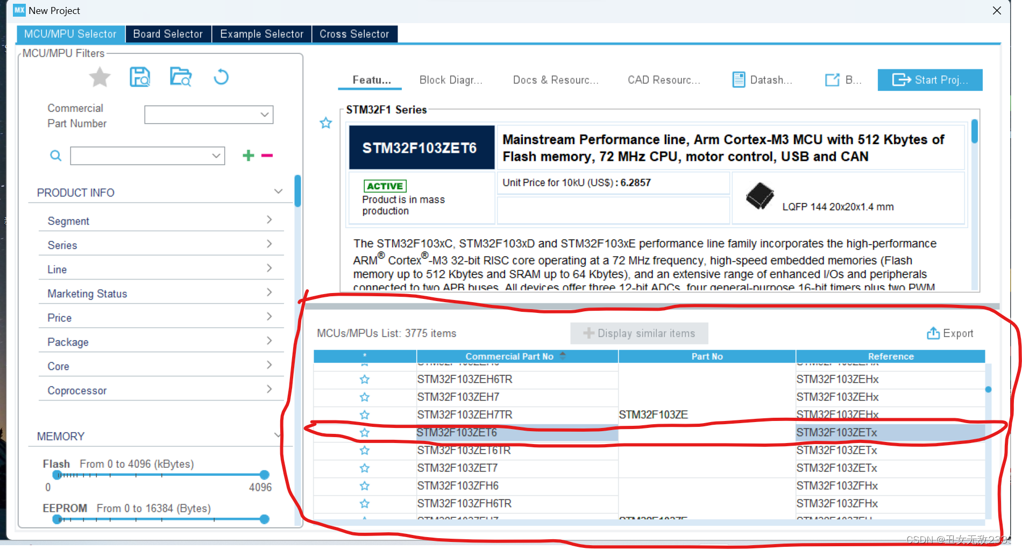Open the Docs & Resources tab
The width and height of the screenshot is (1022, 550).
pyautogui.click(x=556, y=80)
